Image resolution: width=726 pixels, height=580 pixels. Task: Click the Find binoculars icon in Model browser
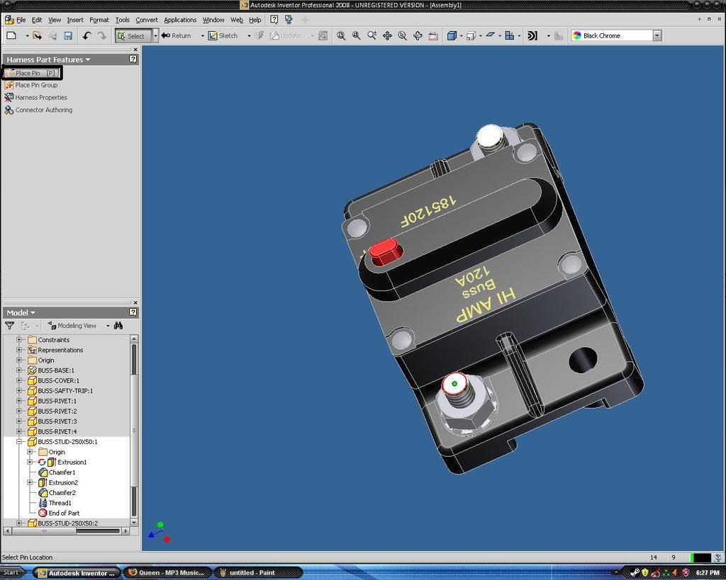tap(118, 326)
